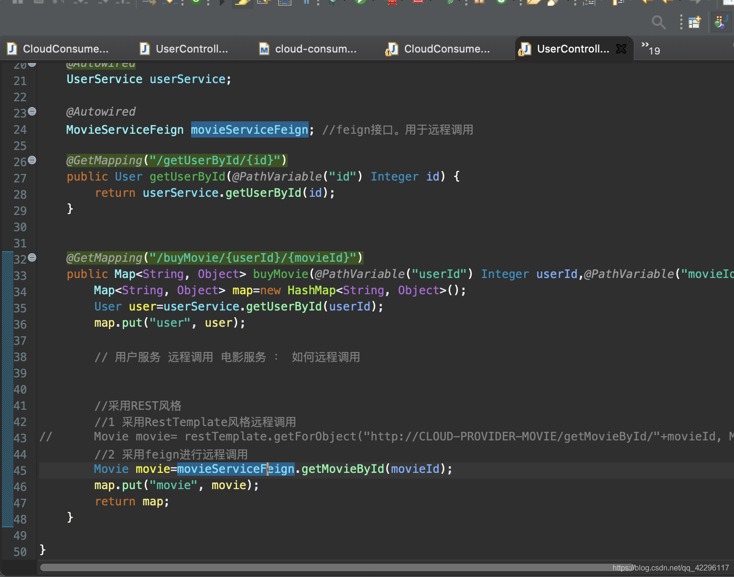The image size is (734, 577).
Task: Click the MovieServiceFeign type name on line 24
Action: (125, 129)
